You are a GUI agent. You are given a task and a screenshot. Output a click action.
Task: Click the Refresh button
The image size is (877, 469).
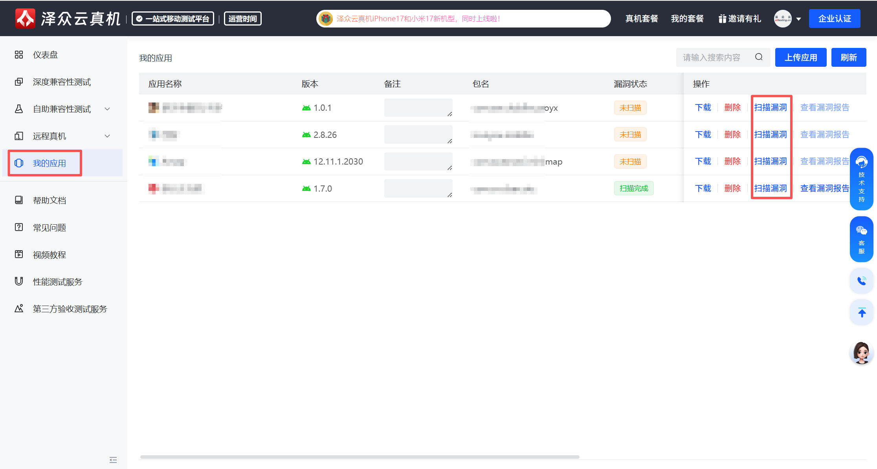pos(848,57)
